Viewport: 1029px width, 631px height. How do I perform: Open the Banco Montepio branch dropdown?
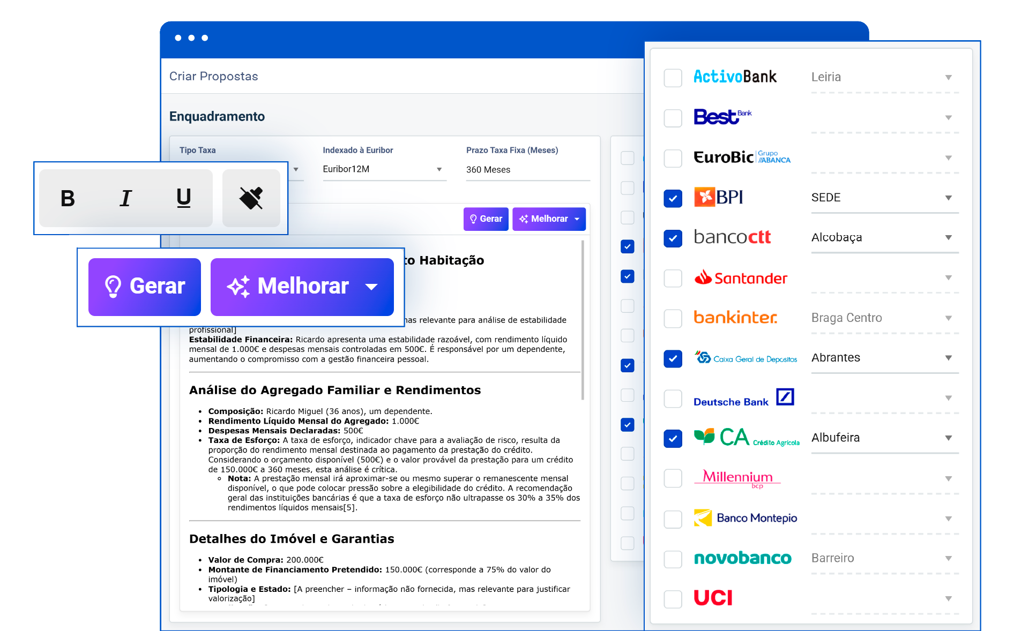(885, 519)
